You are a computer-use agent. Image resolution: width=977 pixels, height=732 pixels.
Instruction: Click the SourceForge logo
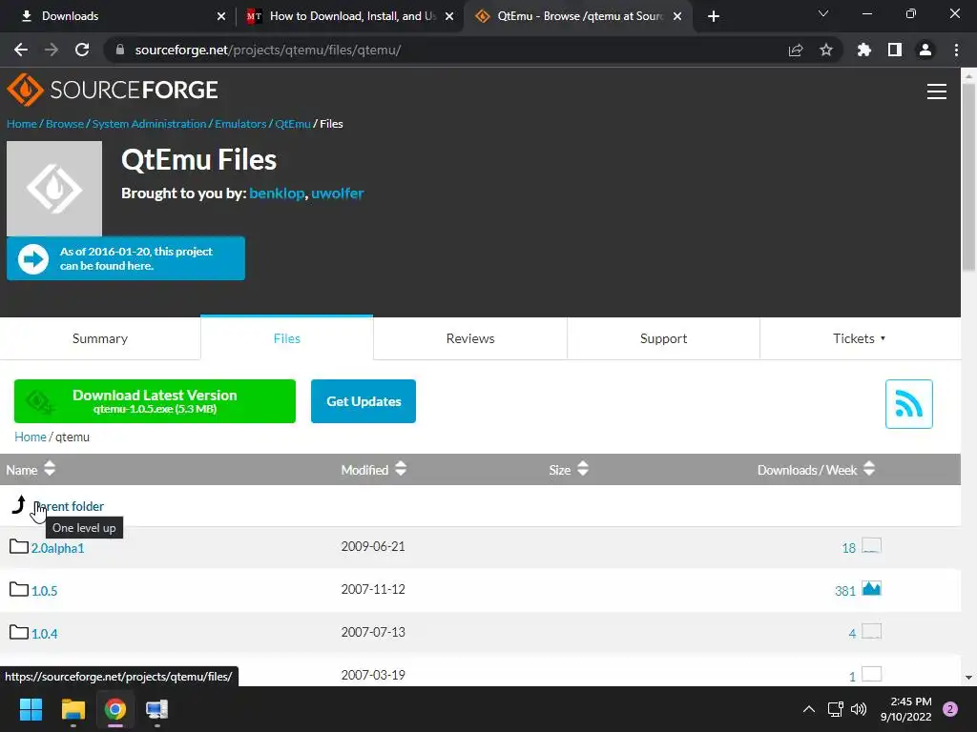click(113, 91)
